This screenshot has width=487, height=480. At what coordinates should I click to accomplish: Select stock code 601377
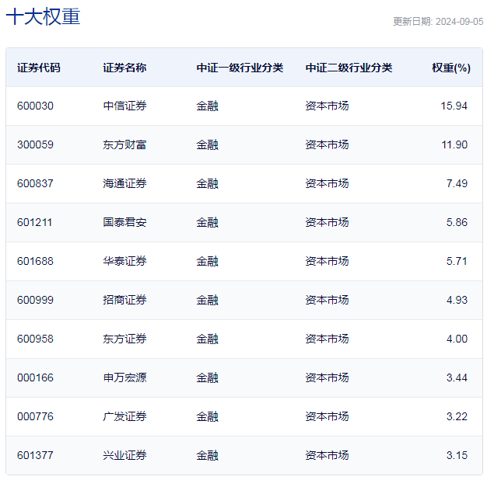[x=35, y=455]
